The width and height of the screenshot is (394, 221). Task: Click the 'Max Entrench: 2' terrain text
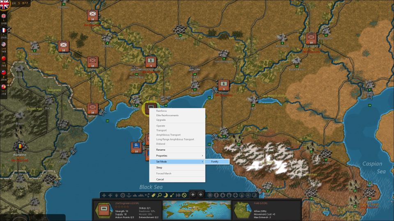click(x=262, y=217)
